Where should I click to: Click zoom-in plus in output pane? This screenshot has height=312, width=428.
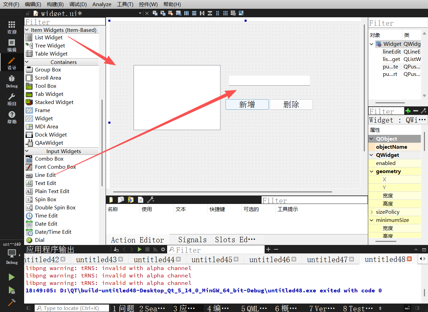[x=268, y=250]
